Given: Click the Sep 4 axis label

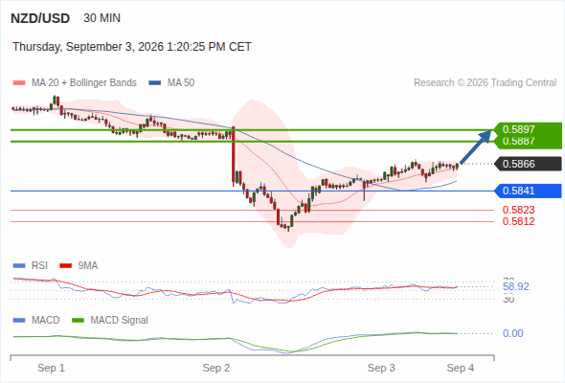Looking at the screenshot, I should point(461,368).
